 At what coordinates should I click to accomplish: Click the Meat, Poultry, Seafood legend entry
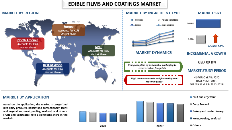coord(205,119)
